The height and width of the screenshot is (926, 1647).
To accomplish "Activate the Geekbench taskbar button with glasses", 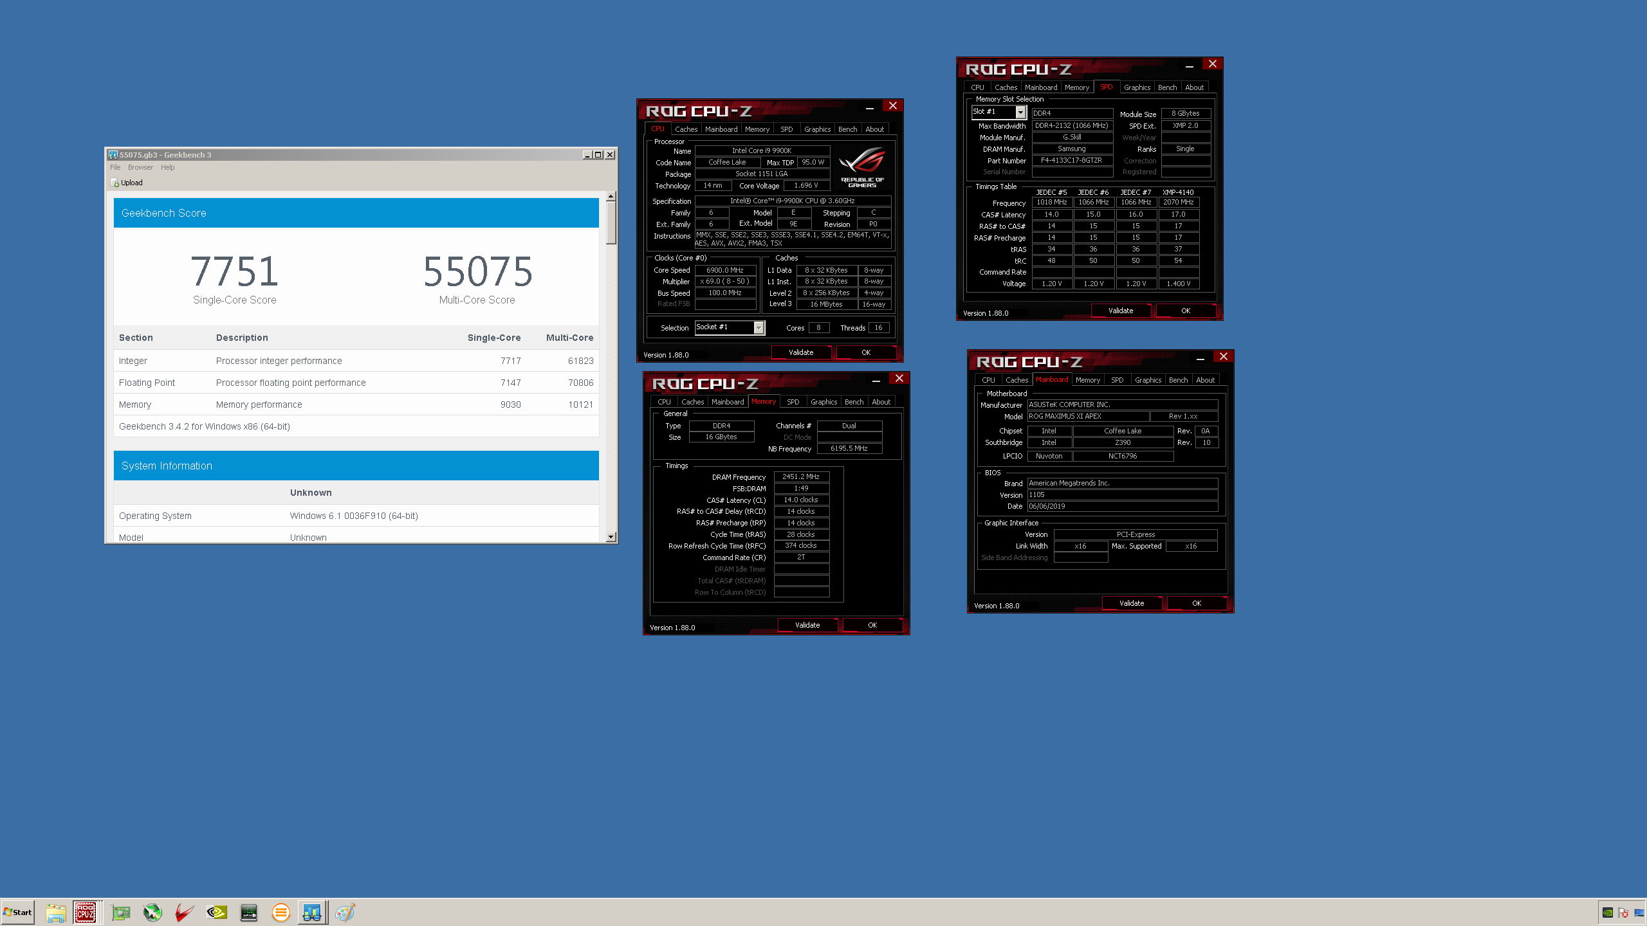I will (312, 912).
